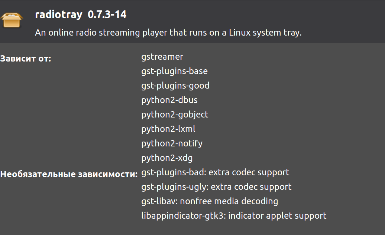This screenshot has height=235, width=385.
Task: Open the python2-notify dependency
Action: (172, 144)
